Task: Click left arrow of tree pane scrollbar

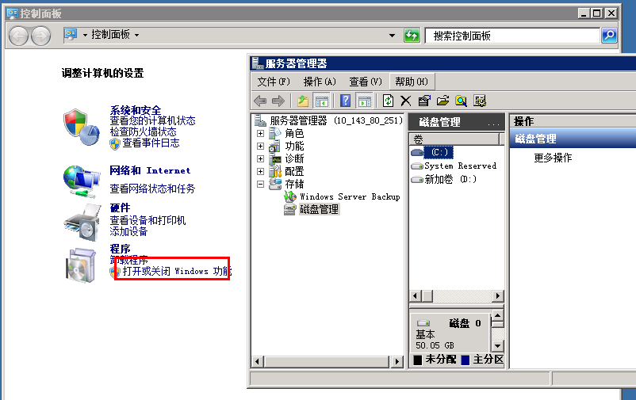Action: click(257, 361)
